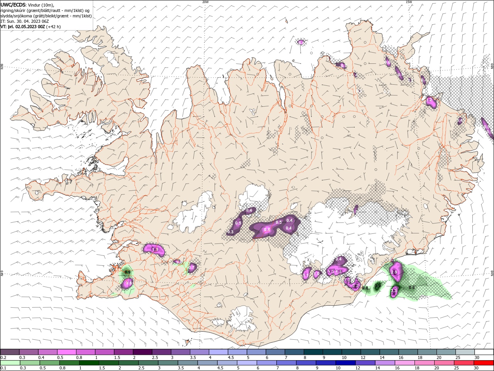Viewport: 494px width, 371px height.
Task: Click the dark mauve 0.2 swatch in upper legend row
Action: (10, 352)
